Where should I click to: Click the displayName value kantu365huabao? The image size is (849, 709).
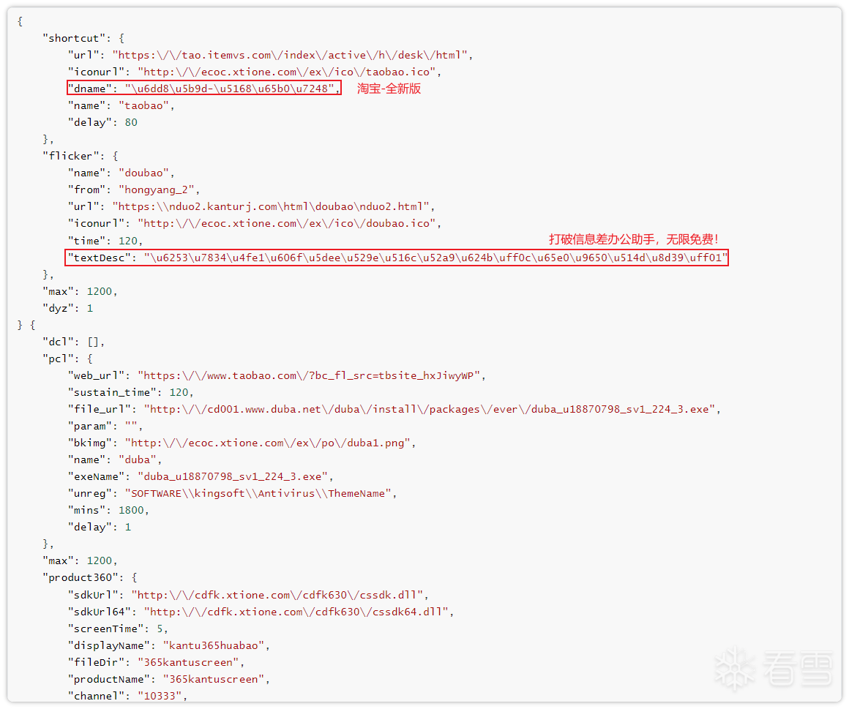pos(216,645)
